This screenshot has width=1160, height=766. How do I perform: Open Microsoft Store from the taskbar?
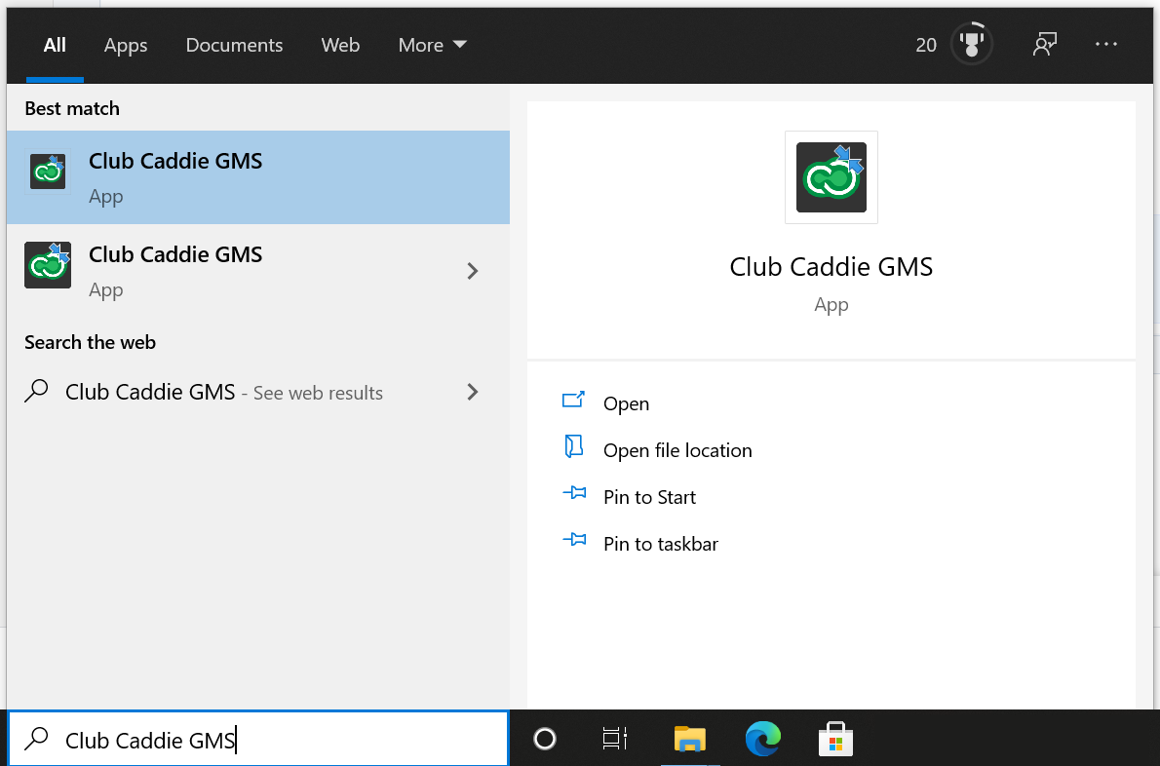[x=835, y=740]
